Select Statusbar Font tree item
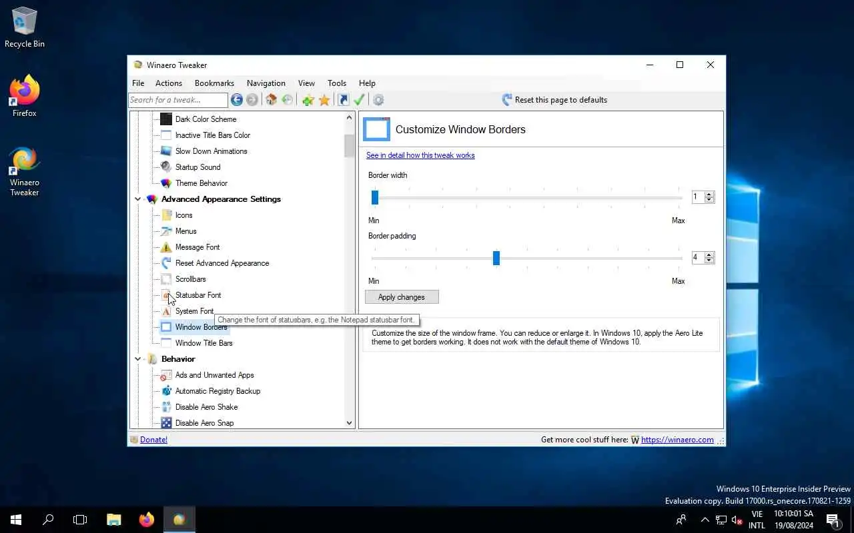Image resolution: width=854 pixels, height=533 pixels. pos(197,295)
